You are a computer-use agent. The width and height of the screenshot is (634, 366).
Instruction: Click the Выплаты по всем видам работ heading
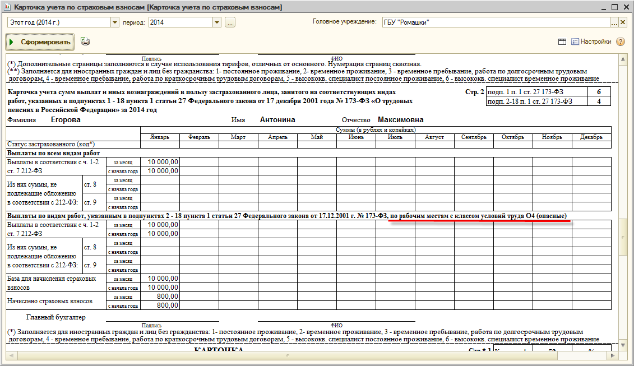53,153
